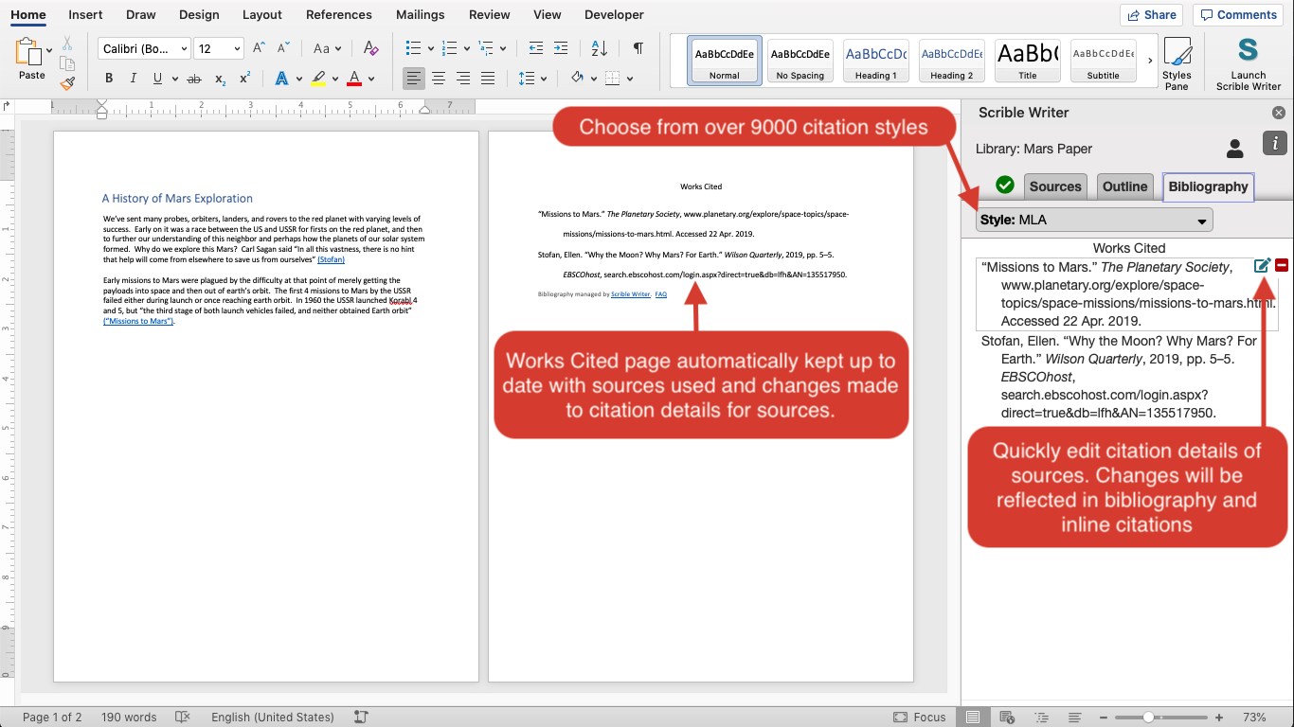Switch to the Sources tab
The image size is (1294, 727).
coord(1054,186)
